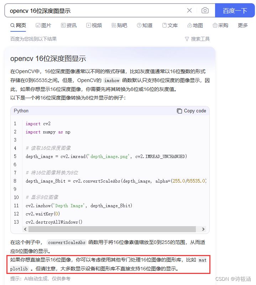Click the 知道 question-mark icon
The width and height of the screenshot is (256, 285).
click(139, 25)
